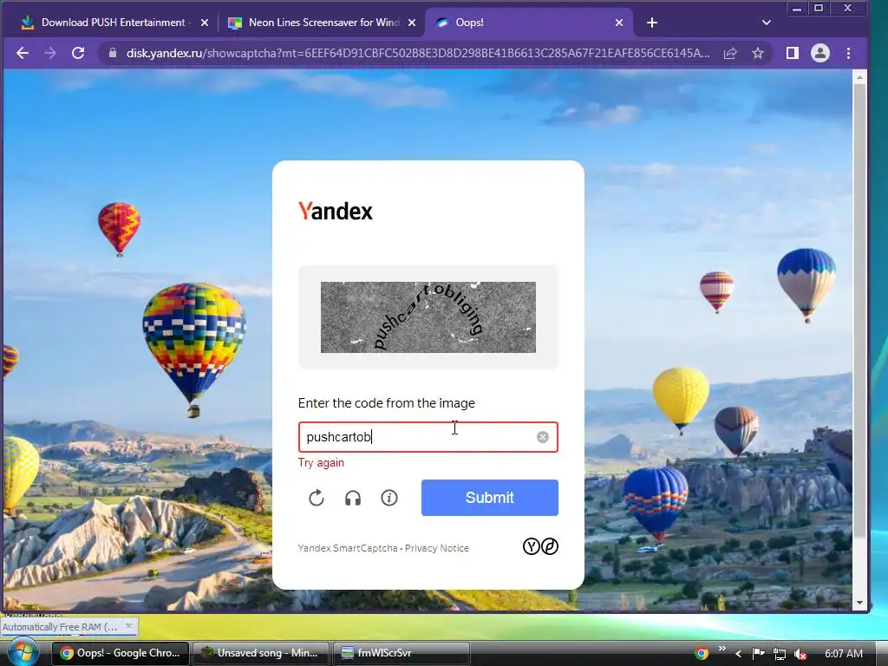
Task: Bookmark this page with star icon
Action: pos(758,53)
